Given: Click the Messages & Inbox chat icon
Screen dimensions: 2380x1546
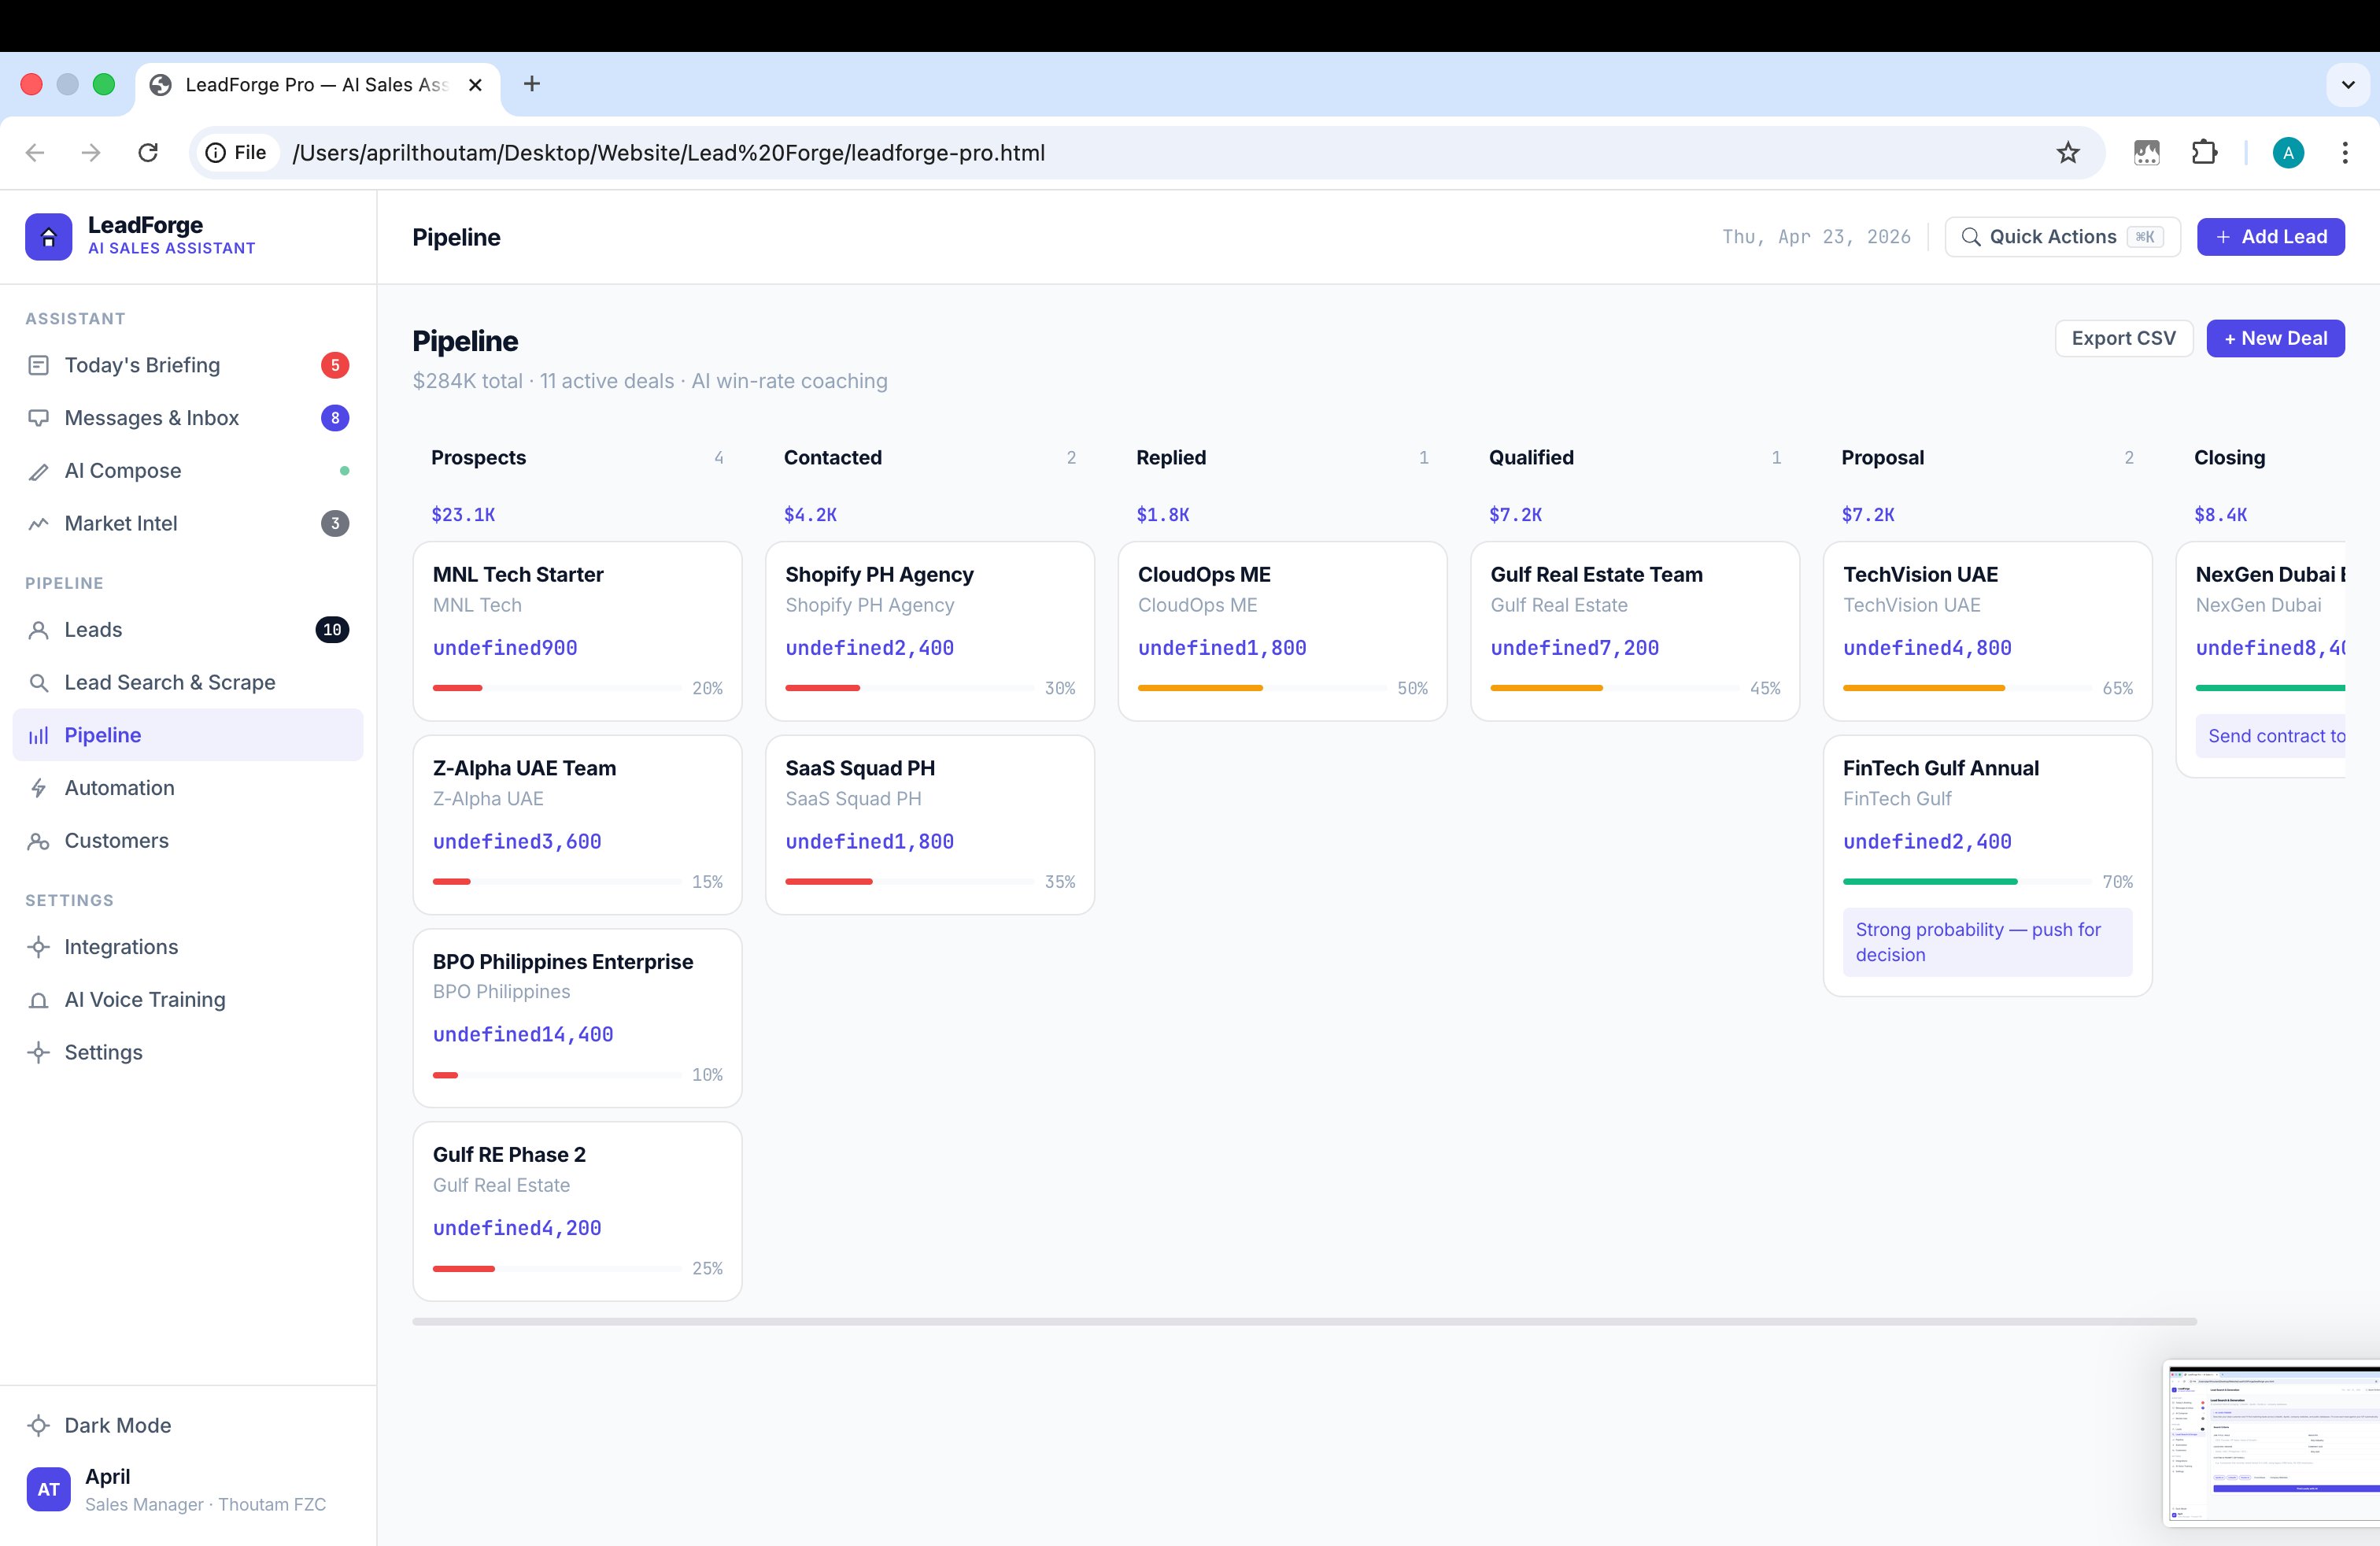Looking at the screenshot, I should [x=38, y=418].
